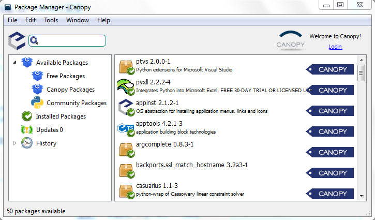Select Updates 0 in the tree
Image resolution: width=375 pixels, height=220 pixels.
point(50,130)
